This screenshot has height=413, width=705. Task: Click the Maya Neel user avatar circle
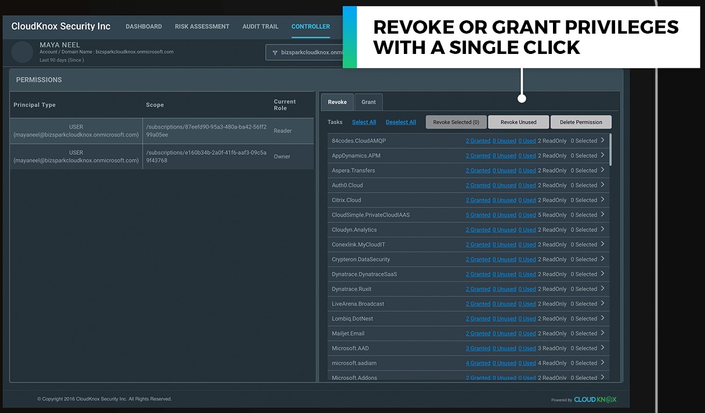pyautogui.click(x=22, y=52)
